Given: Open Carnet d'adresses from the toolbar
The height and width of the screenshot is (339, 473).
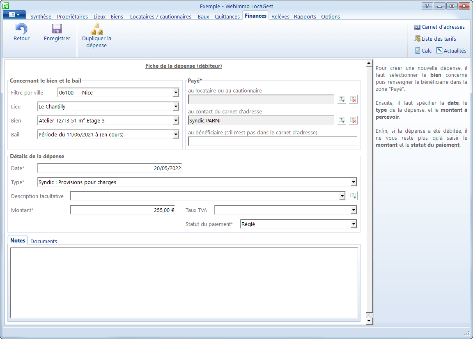Looking at the screenshot, I should (439, 27).
